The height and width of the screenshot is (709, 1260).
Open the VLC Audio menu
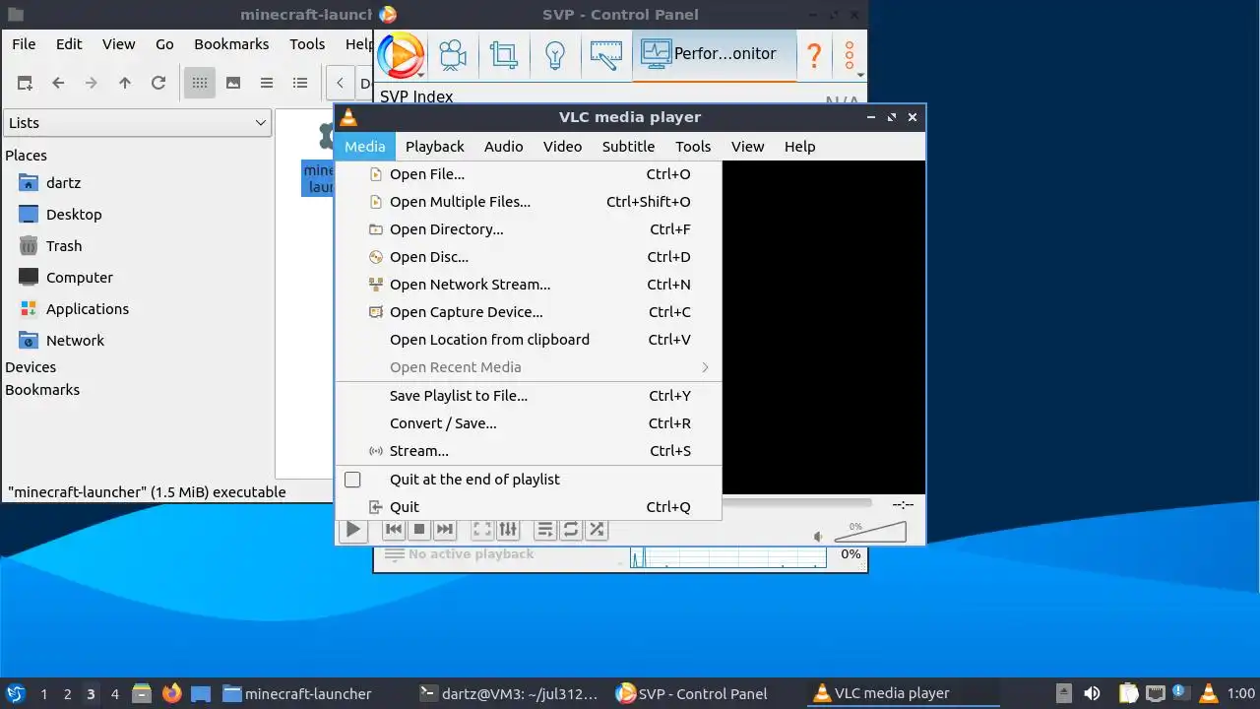click(x=503, y=146)
